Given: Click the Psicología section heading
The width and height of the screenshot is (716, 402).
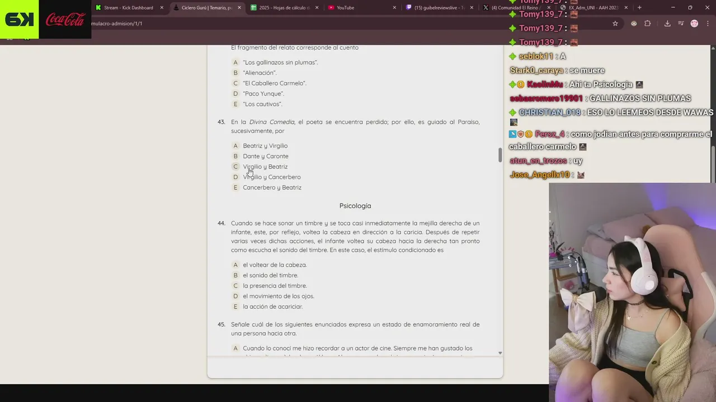Looking at the screenshot, I should pyautogui.click(x=355, y=206).
